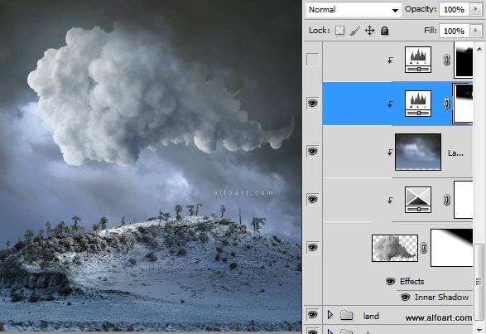Click the chain link beside smoke cloud thumbnail
Viewport: 486px width, 334px height.
(x=424, y=248)
